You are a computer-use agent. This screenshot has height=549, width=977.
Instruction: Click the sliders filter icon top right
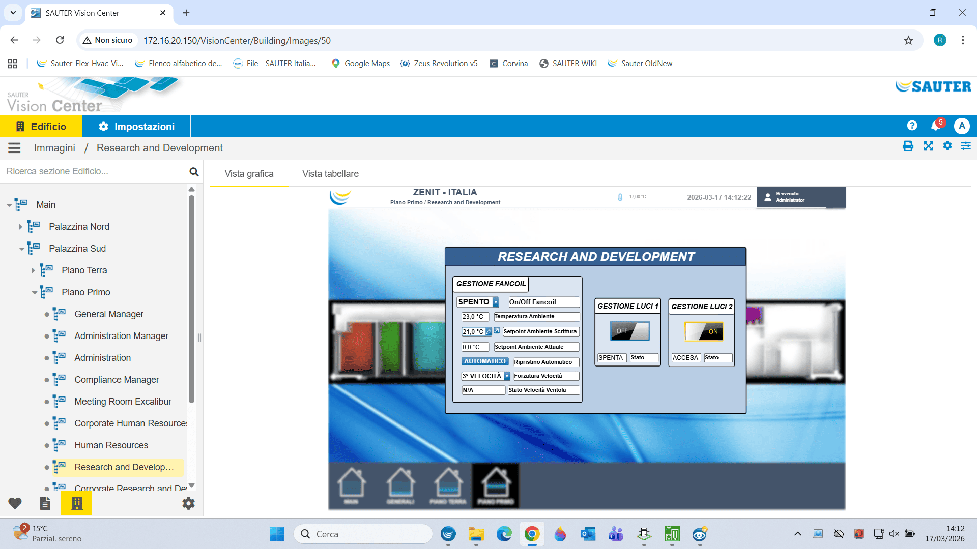click(x=965, y=146)
